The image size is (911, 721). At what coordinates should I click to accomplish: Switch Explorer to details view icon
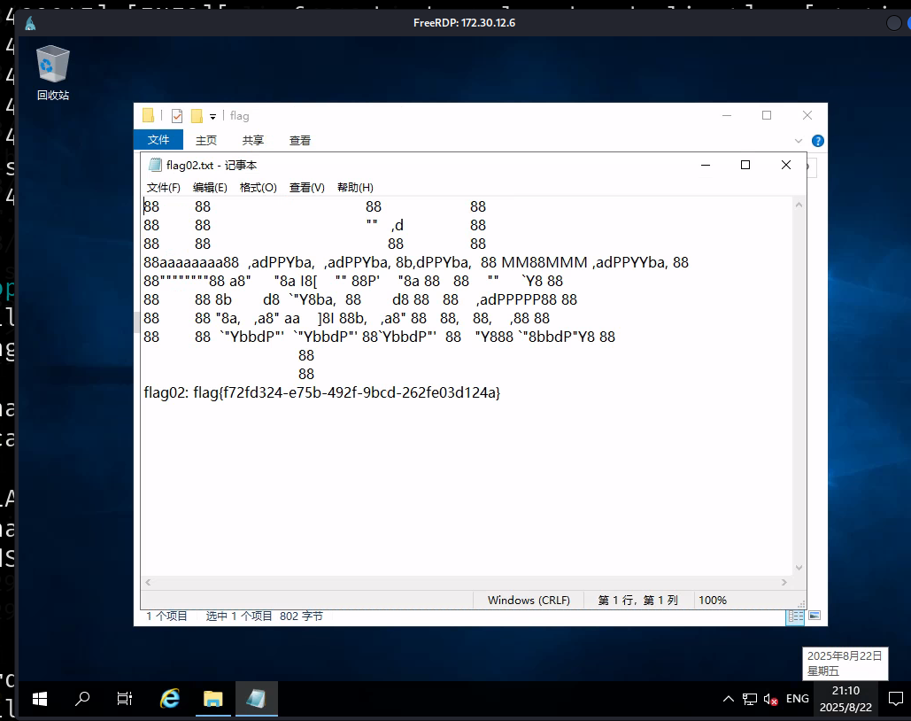pos(795,616)
